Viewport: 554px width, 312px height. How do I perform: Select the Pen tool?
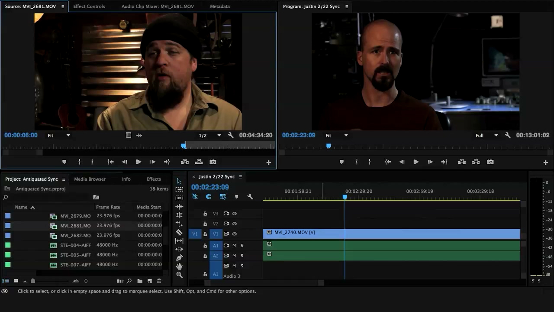click(179, 258)
